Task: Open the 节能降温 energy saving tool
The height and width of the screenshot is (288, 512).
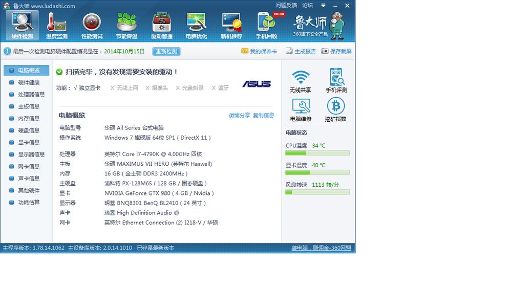Action: pyautogui.click(x=126, y=26)
